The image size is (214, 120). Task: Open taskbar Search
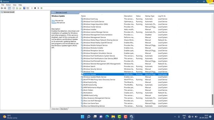89,117
